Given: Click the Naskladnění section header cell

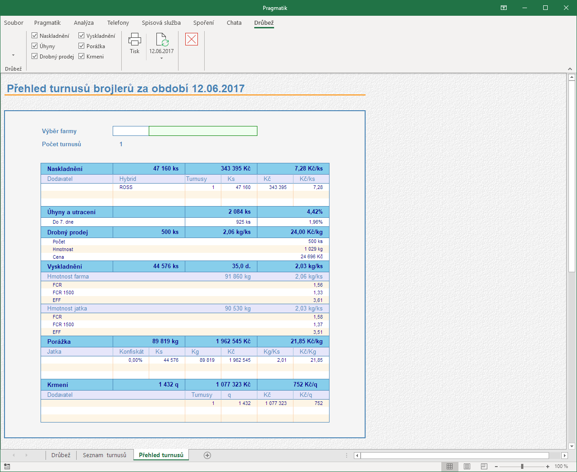Looking at the screenshot, I should (x=77, y=169).
